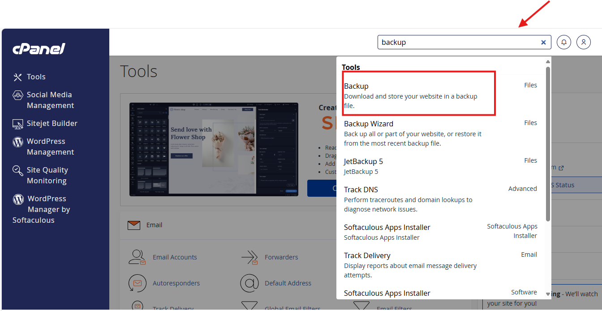Click the Sitejet editor preview thumbnail
Viewport: 602px width, 311px height.
[213, 149]
